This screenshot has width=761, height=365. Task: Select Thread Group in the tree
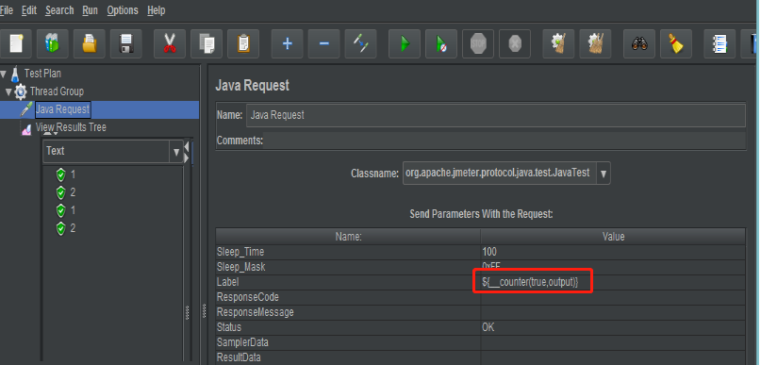(x=57, y=91)
